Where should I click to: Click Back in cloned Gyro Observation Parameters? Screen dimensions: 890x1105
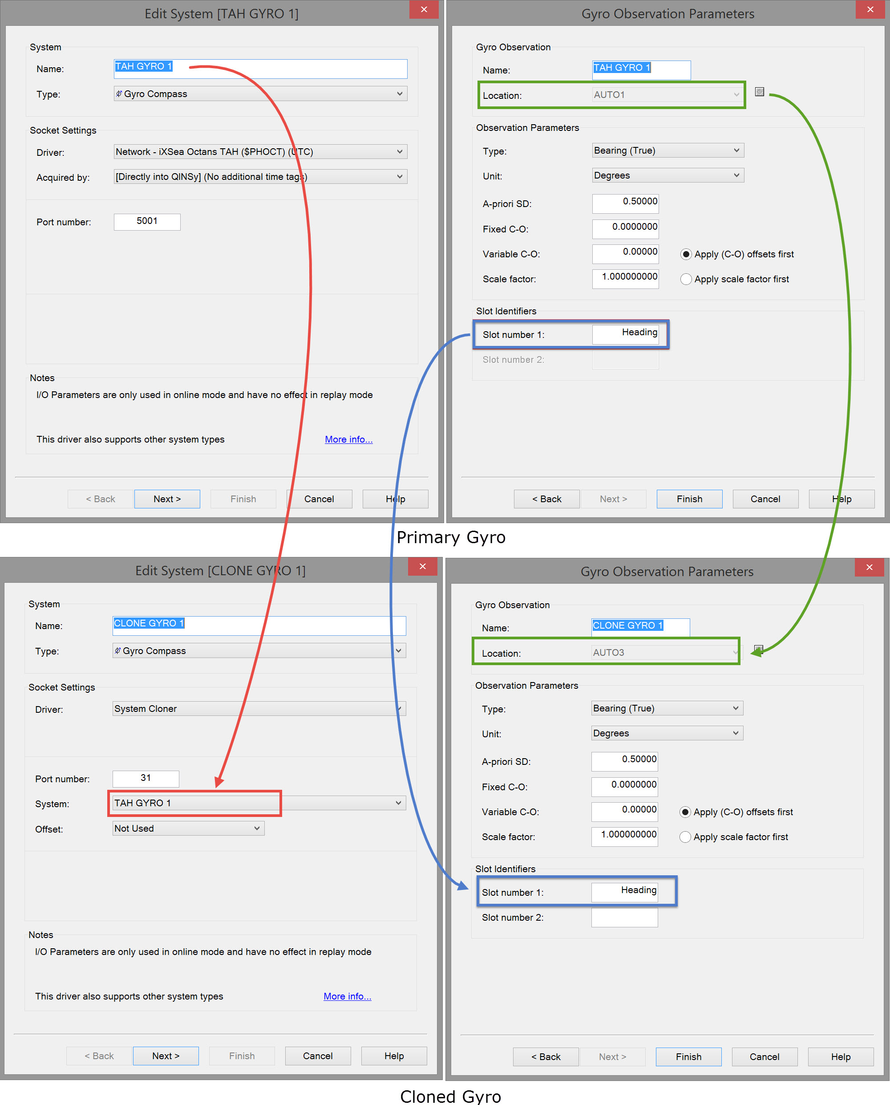pos(546,1057)
